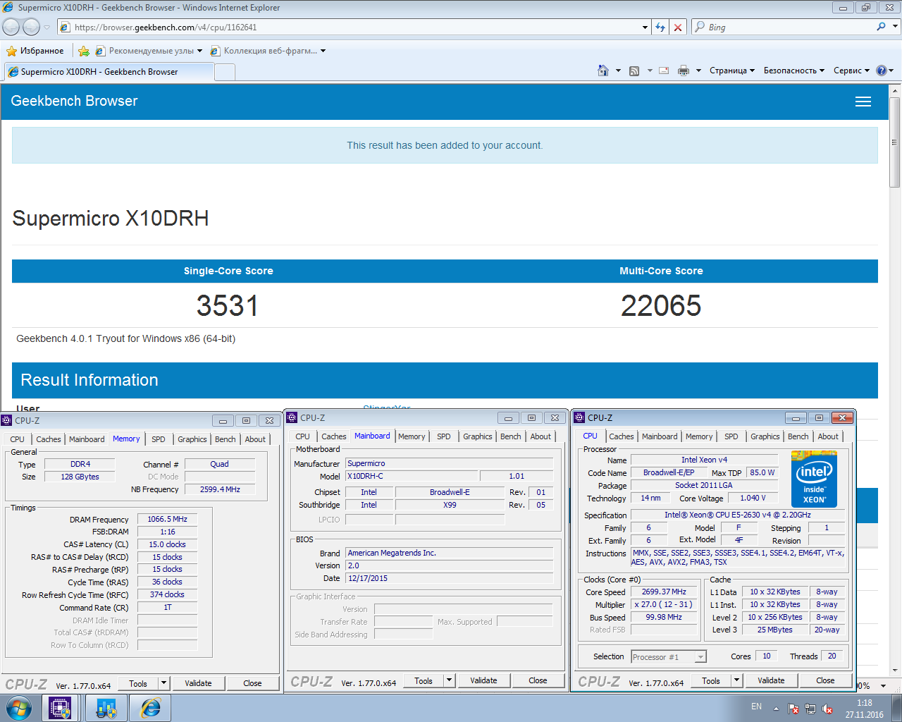Open Tools dropdown arrow in Mainboard CPU-Z window
This screenshot has height=722, width=902.
[x=449, y=680]
